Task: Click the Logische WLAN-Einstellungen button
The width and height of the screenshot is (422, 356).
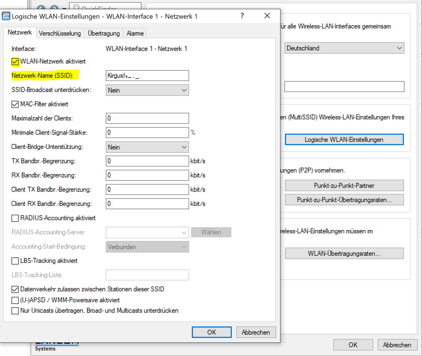Action: (344, 140)
